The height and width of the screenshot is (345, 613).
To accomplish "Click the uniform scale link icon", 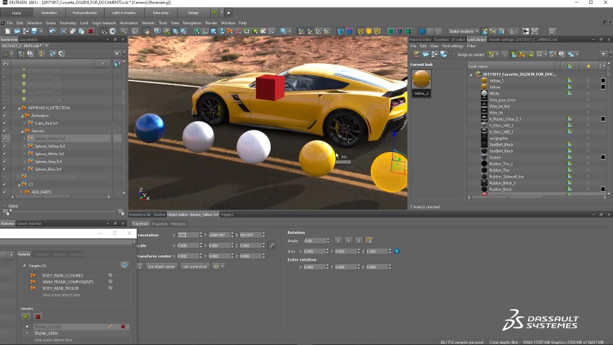I will (x=272, y=245).
